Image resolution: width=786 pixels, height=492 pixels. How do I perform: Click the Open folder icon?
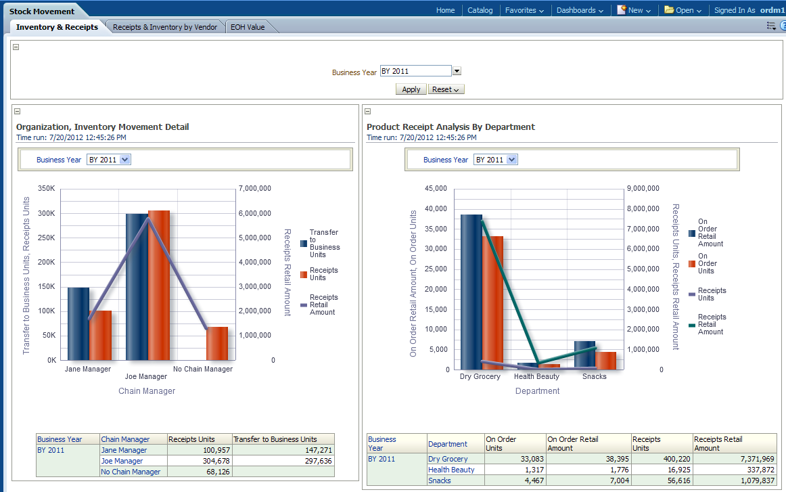(x=669, y=9)
